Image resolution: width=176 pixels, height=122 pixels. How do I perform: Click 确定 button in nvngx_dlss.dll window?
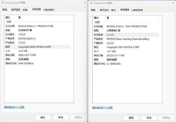131,118
